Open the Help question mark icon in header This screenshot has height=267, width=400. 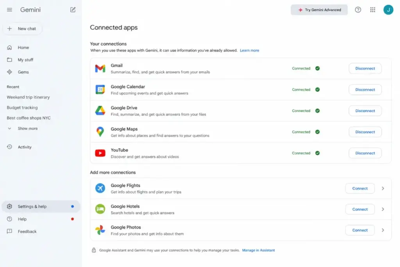(358, 10)
